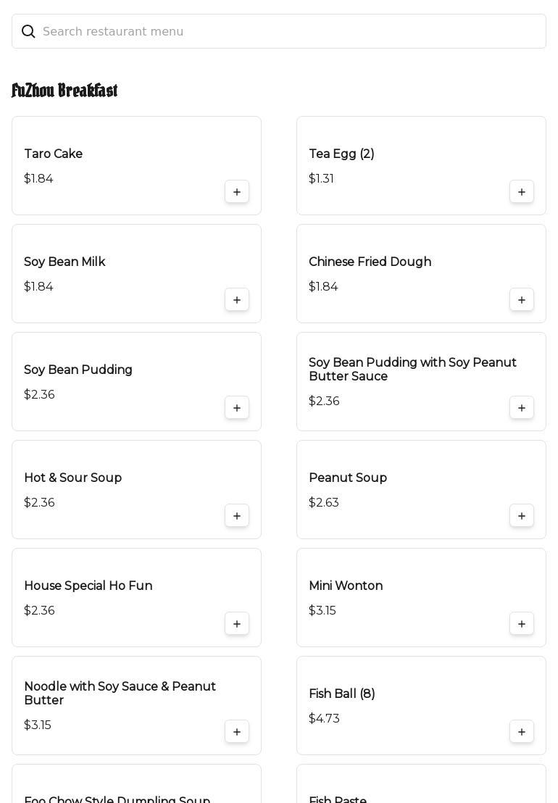Open the Foo Chow Style Dumpling Soup card
Image resolution: width=558 pixels, height=803 pixels.
[x=136, y=786]
